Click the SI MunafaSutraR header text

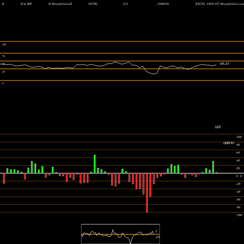tap(60, 4)
